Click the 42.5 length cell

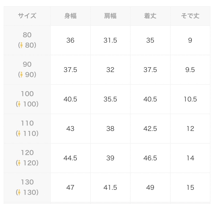coord(150,129)
